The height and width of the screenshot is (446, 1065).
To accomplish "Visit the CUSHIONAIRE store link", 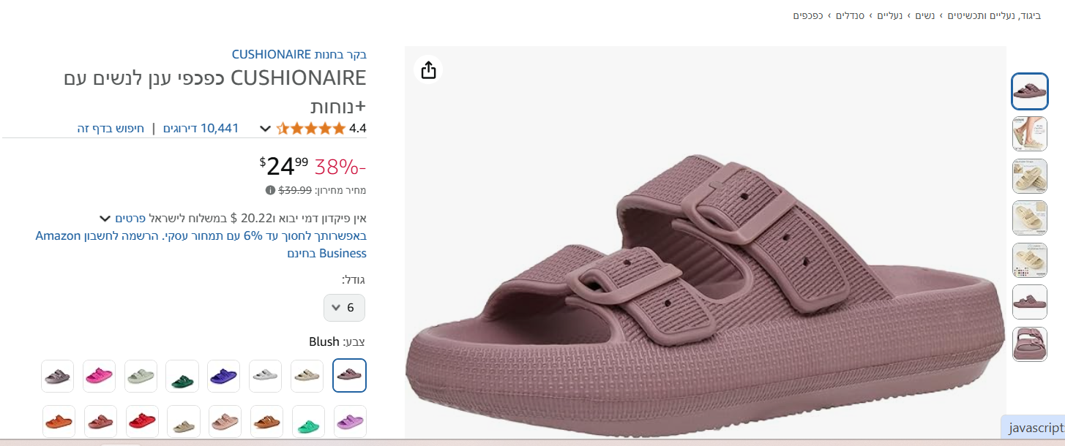I will [299, 54].
